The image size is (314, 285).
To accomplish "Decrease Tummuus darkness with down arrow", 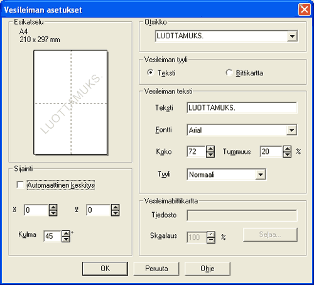I will (x=287, y=154).
